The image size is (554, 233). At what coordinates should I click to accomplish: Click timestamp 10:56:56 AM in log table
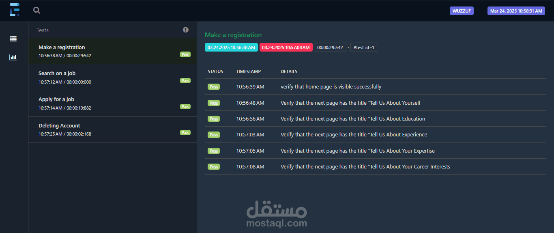pos(250,119)
